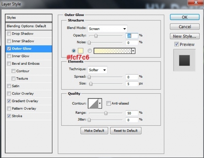The width and height of the screenshot is (204, 158).
Task: Toggle the Preview checkbox
Action: pos(177,44)
